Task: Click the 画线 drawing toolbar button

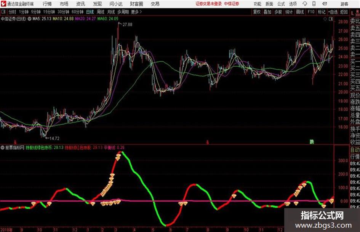Action: tap(299, 12)
